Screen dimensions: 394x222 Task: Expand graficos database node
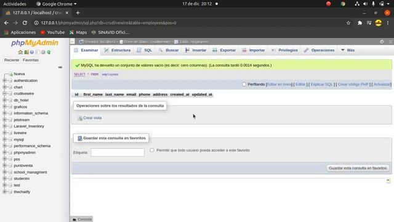point(4,107)
